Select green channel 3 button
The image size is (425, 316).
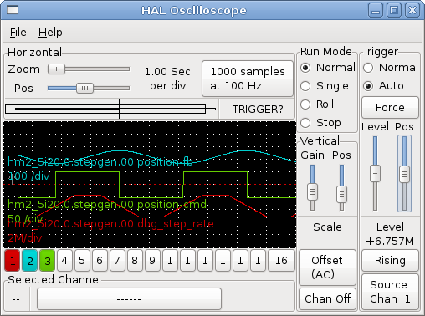[x=48, y=261]
